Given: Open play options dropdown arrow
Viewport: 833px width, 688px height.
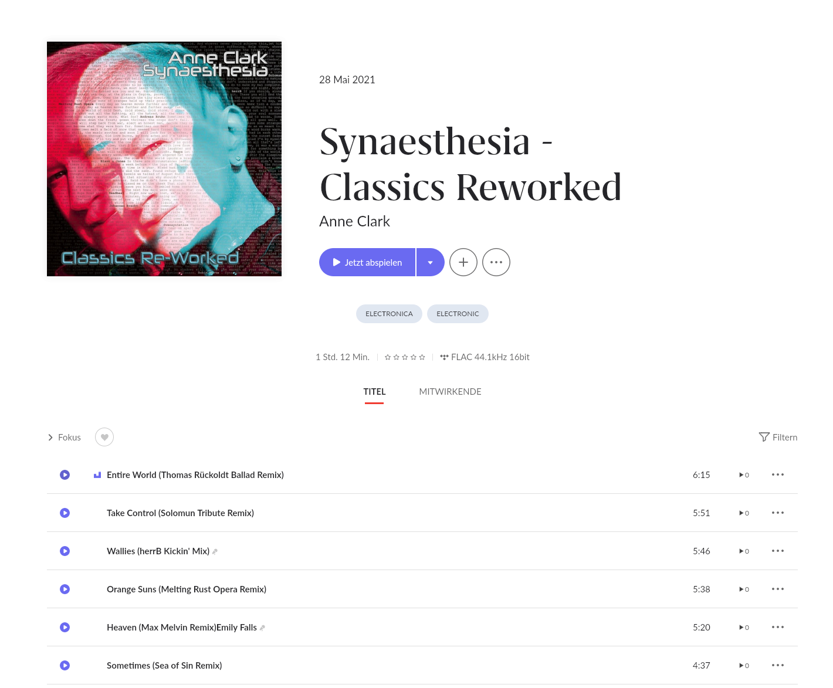Looking at the screenshot, I should click(x=431, y=262).
